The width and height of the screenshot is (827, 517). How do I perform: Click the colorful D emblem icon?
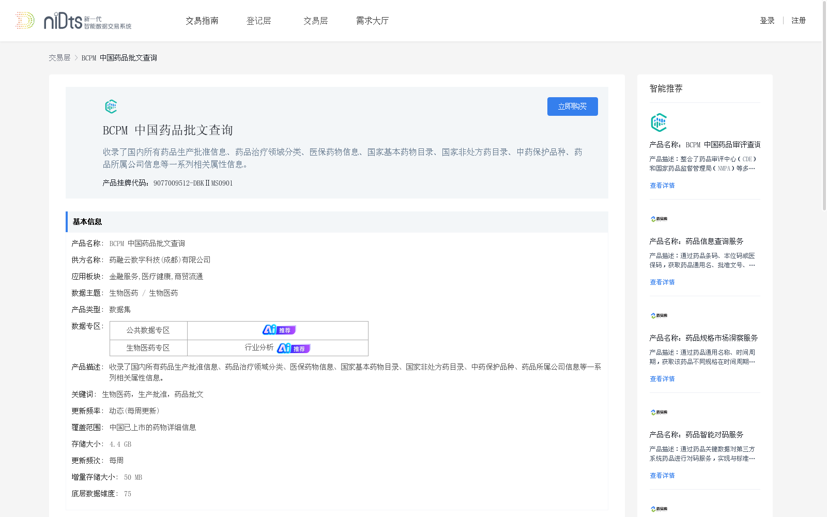coord(25,20)
